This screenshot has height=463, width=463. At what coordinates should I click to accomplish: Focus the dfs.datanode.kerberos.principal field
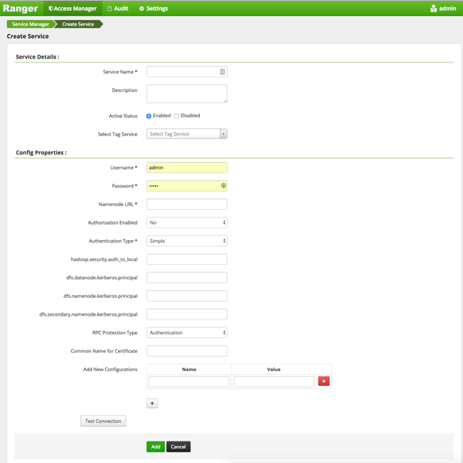pyautogui.click(x=187, y=278)
